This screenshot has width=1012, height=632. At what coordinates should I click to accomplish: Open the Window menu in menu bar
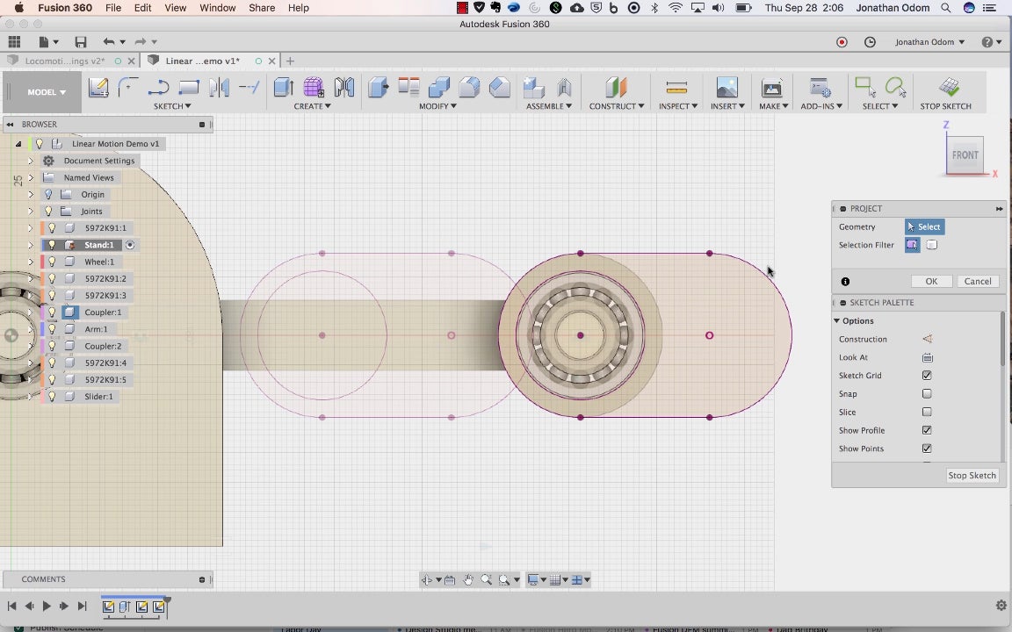coord(217,8)
